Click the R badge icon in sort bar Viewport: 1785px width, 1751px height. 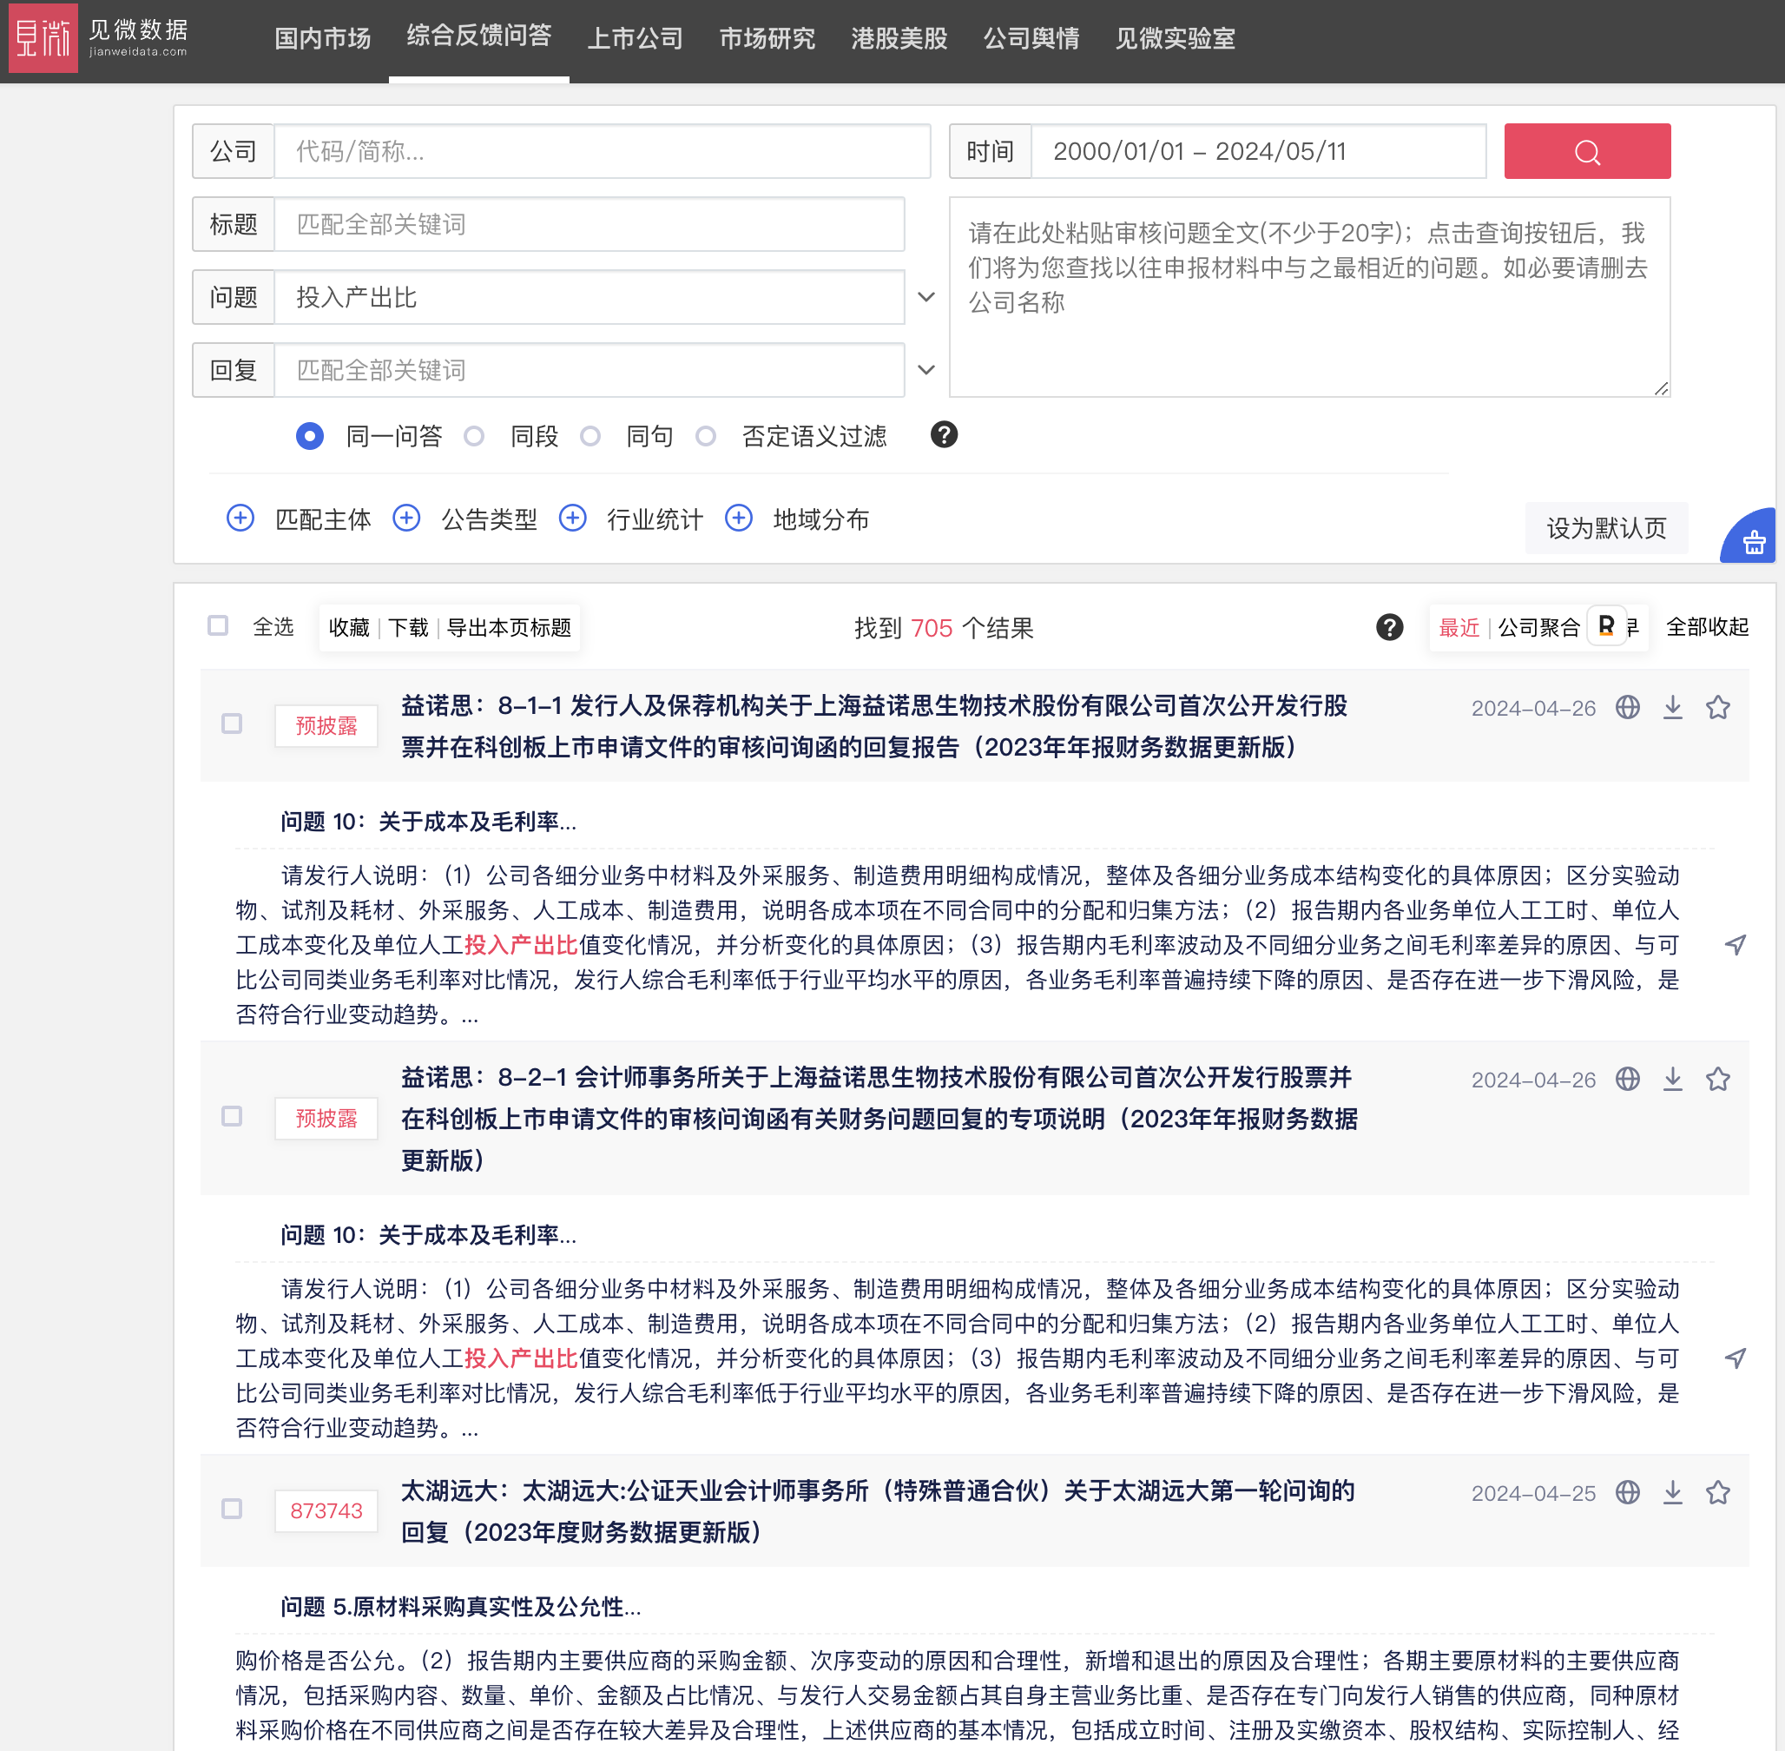click(1606, 626)
